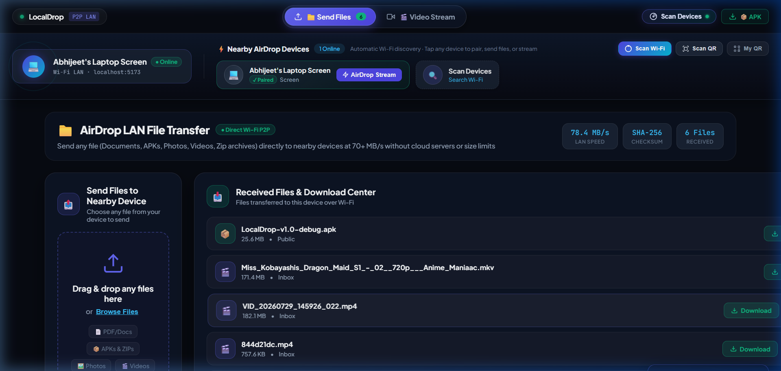The image size is (781, 371).
Task: Select the Photos file type chip
Action: [x=92, y=366]
